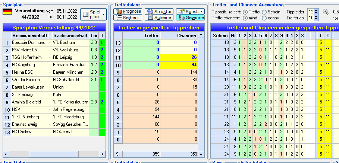Click Trefferbilanz scrollbar up arrow
The image size is (339, 163).
pos(201,35)
